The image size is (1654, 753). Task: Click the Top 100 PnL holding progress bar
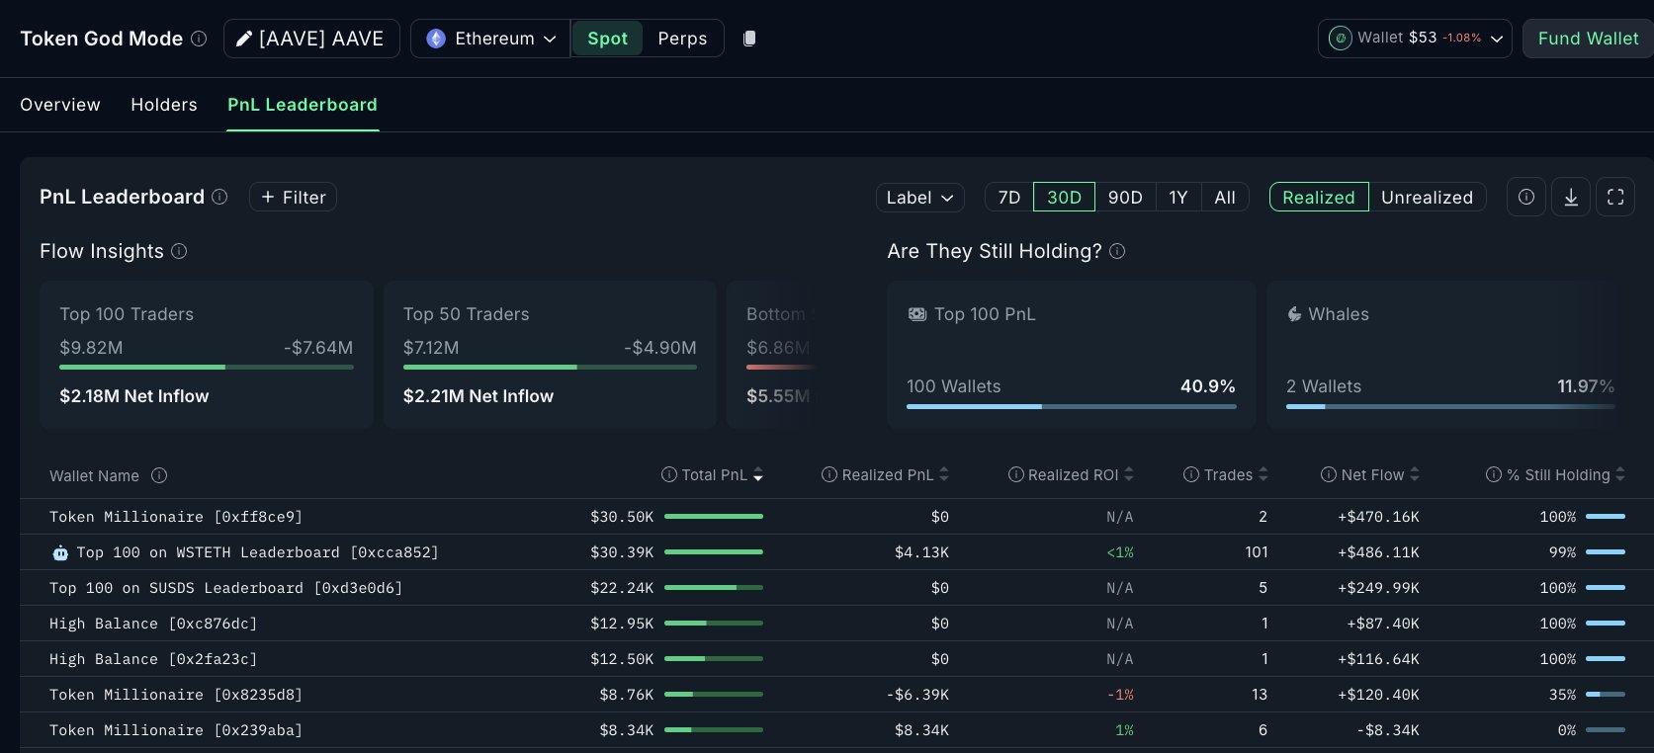pos(1071,406)
